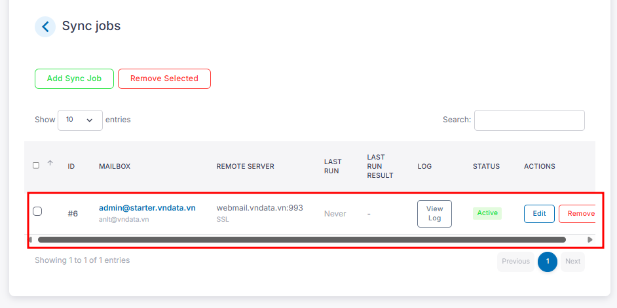Sort by the REMOTE SERVER column header
617x308 pixels.
[x=245, y=166]
